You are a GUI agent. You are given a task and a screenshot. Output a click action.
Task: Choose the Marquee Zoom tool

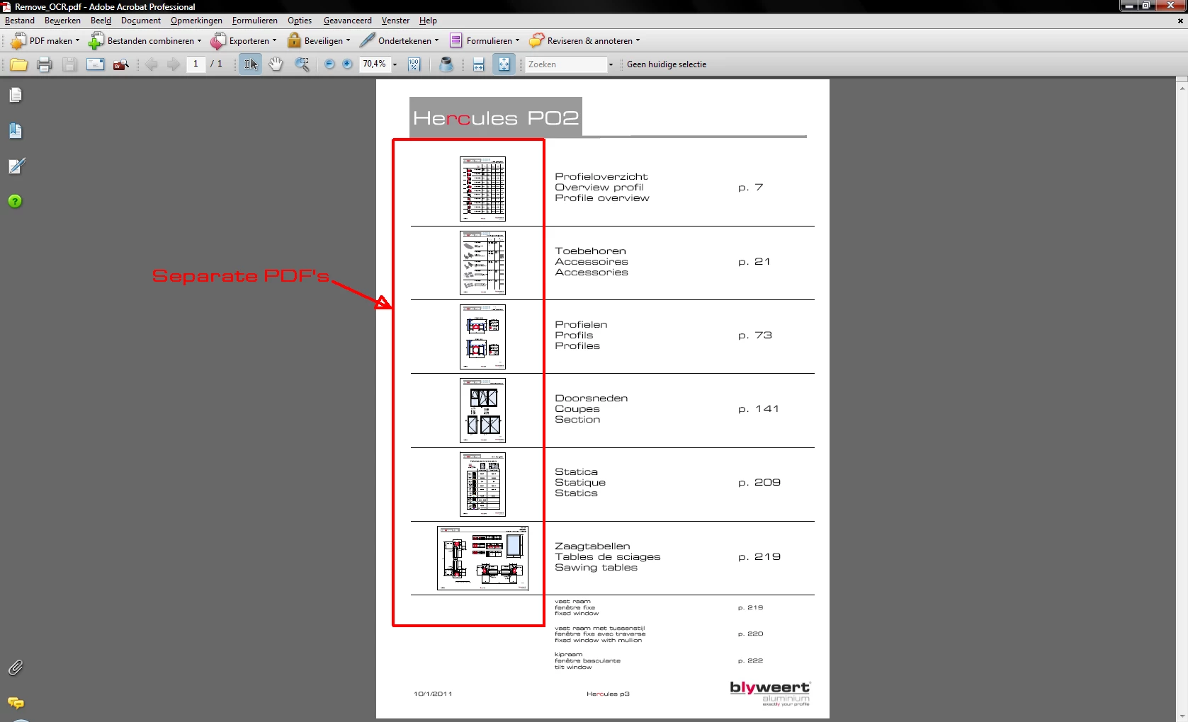click(302, 64)
